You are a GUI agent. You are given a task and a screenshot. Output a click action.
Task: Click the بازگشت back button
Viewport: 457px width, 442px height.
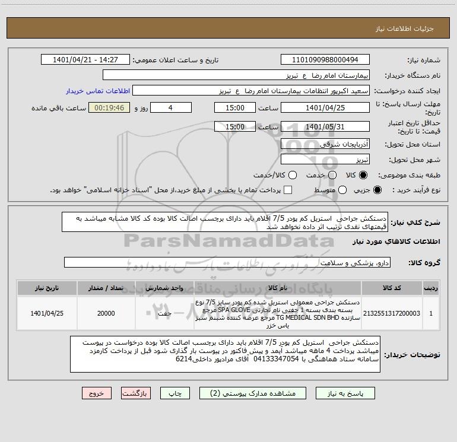(x=136, y=393)
